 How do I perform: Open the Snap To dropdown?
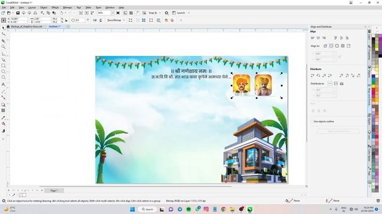[160, 13]
